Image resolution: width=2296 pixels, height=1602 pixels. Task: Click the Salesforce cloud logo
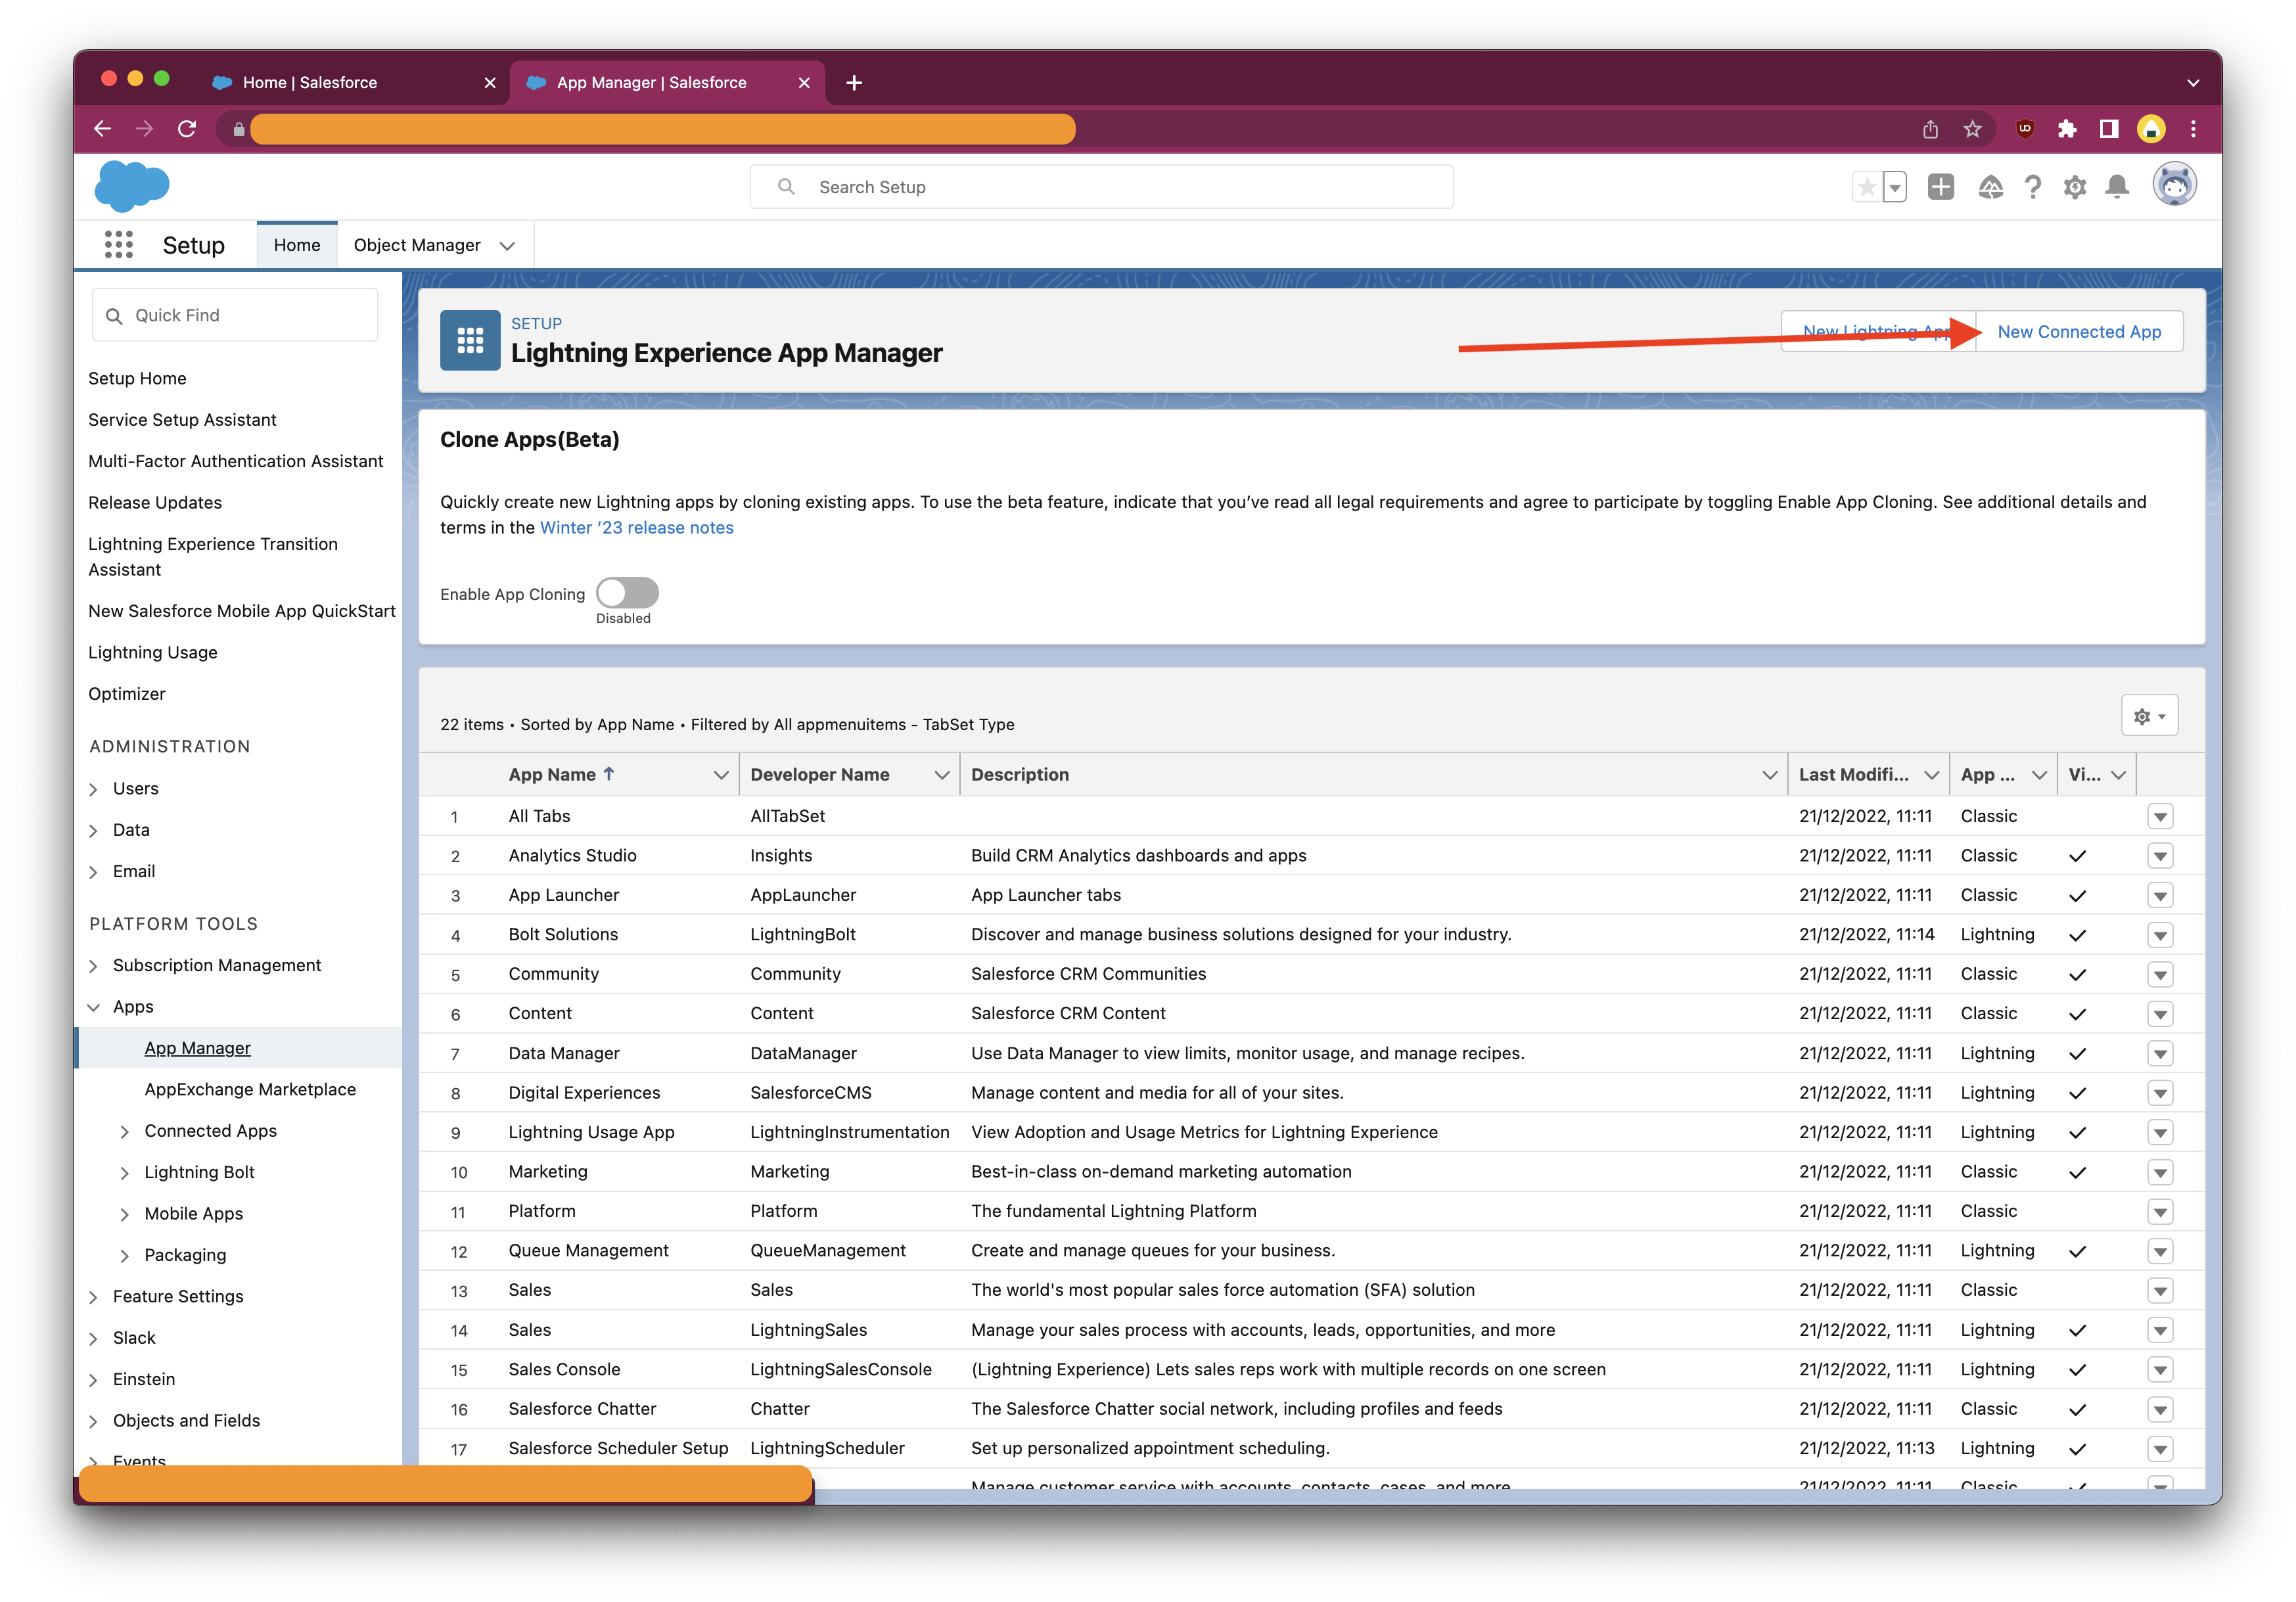click(132, 186)
